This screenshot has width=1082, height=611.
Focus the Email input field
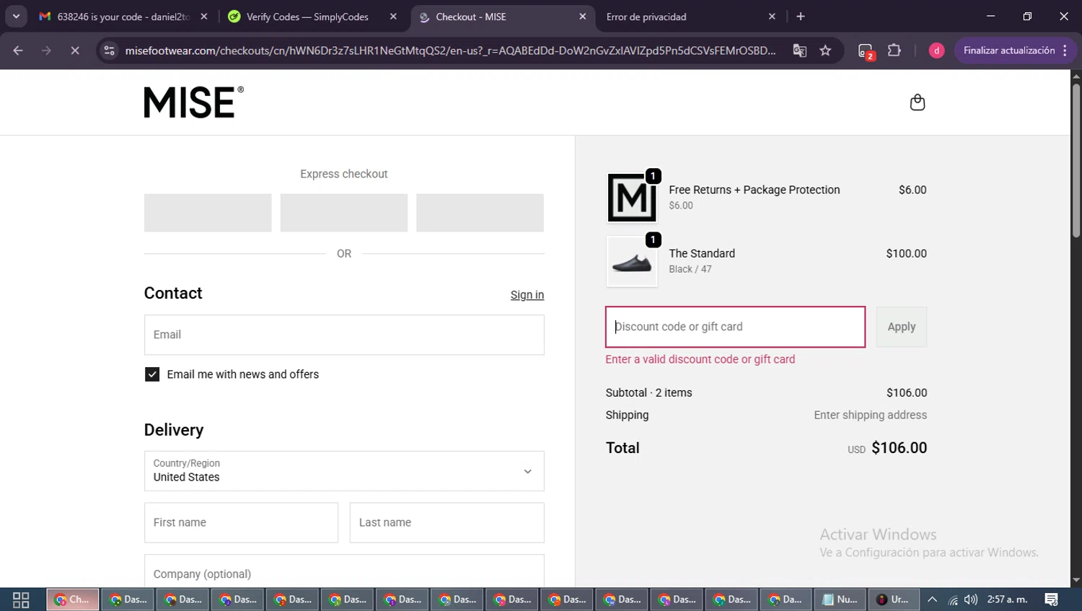pos(344,335)
